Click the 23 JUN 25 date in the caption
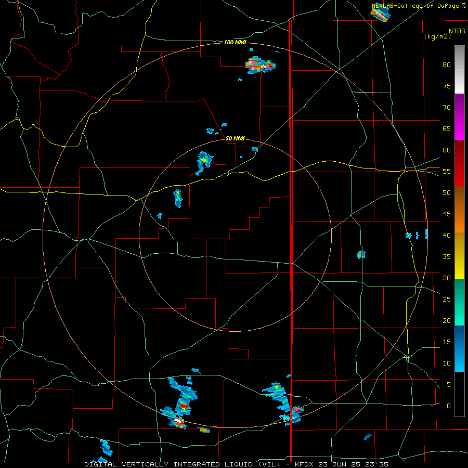Viewport: 468px width, 468px height. [340, 464]
